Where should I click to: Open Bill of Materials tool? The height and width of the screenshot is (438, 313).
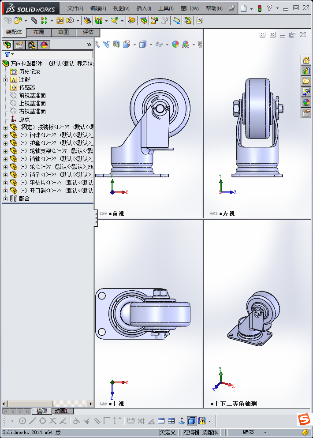click(x=143, y=20)
